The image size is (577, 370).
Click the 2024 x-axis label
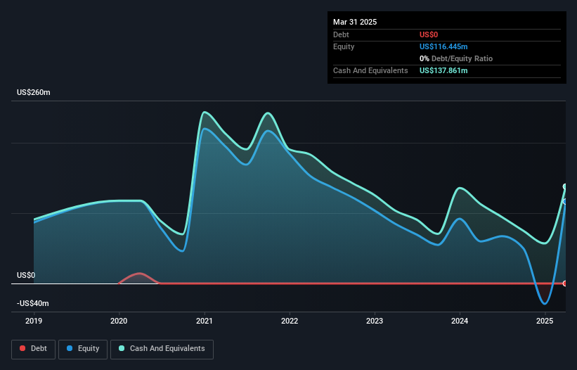(460, 321)
